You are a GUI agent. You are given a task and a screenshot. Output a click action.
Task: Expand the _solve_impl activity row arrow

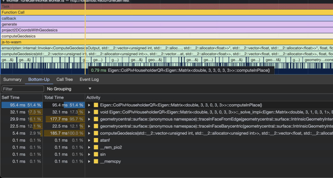click(x=89, y=113)
